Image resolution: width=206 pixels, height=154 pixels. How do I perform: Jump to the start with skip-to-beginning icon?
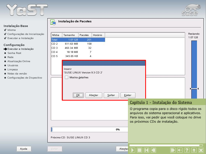146,150
